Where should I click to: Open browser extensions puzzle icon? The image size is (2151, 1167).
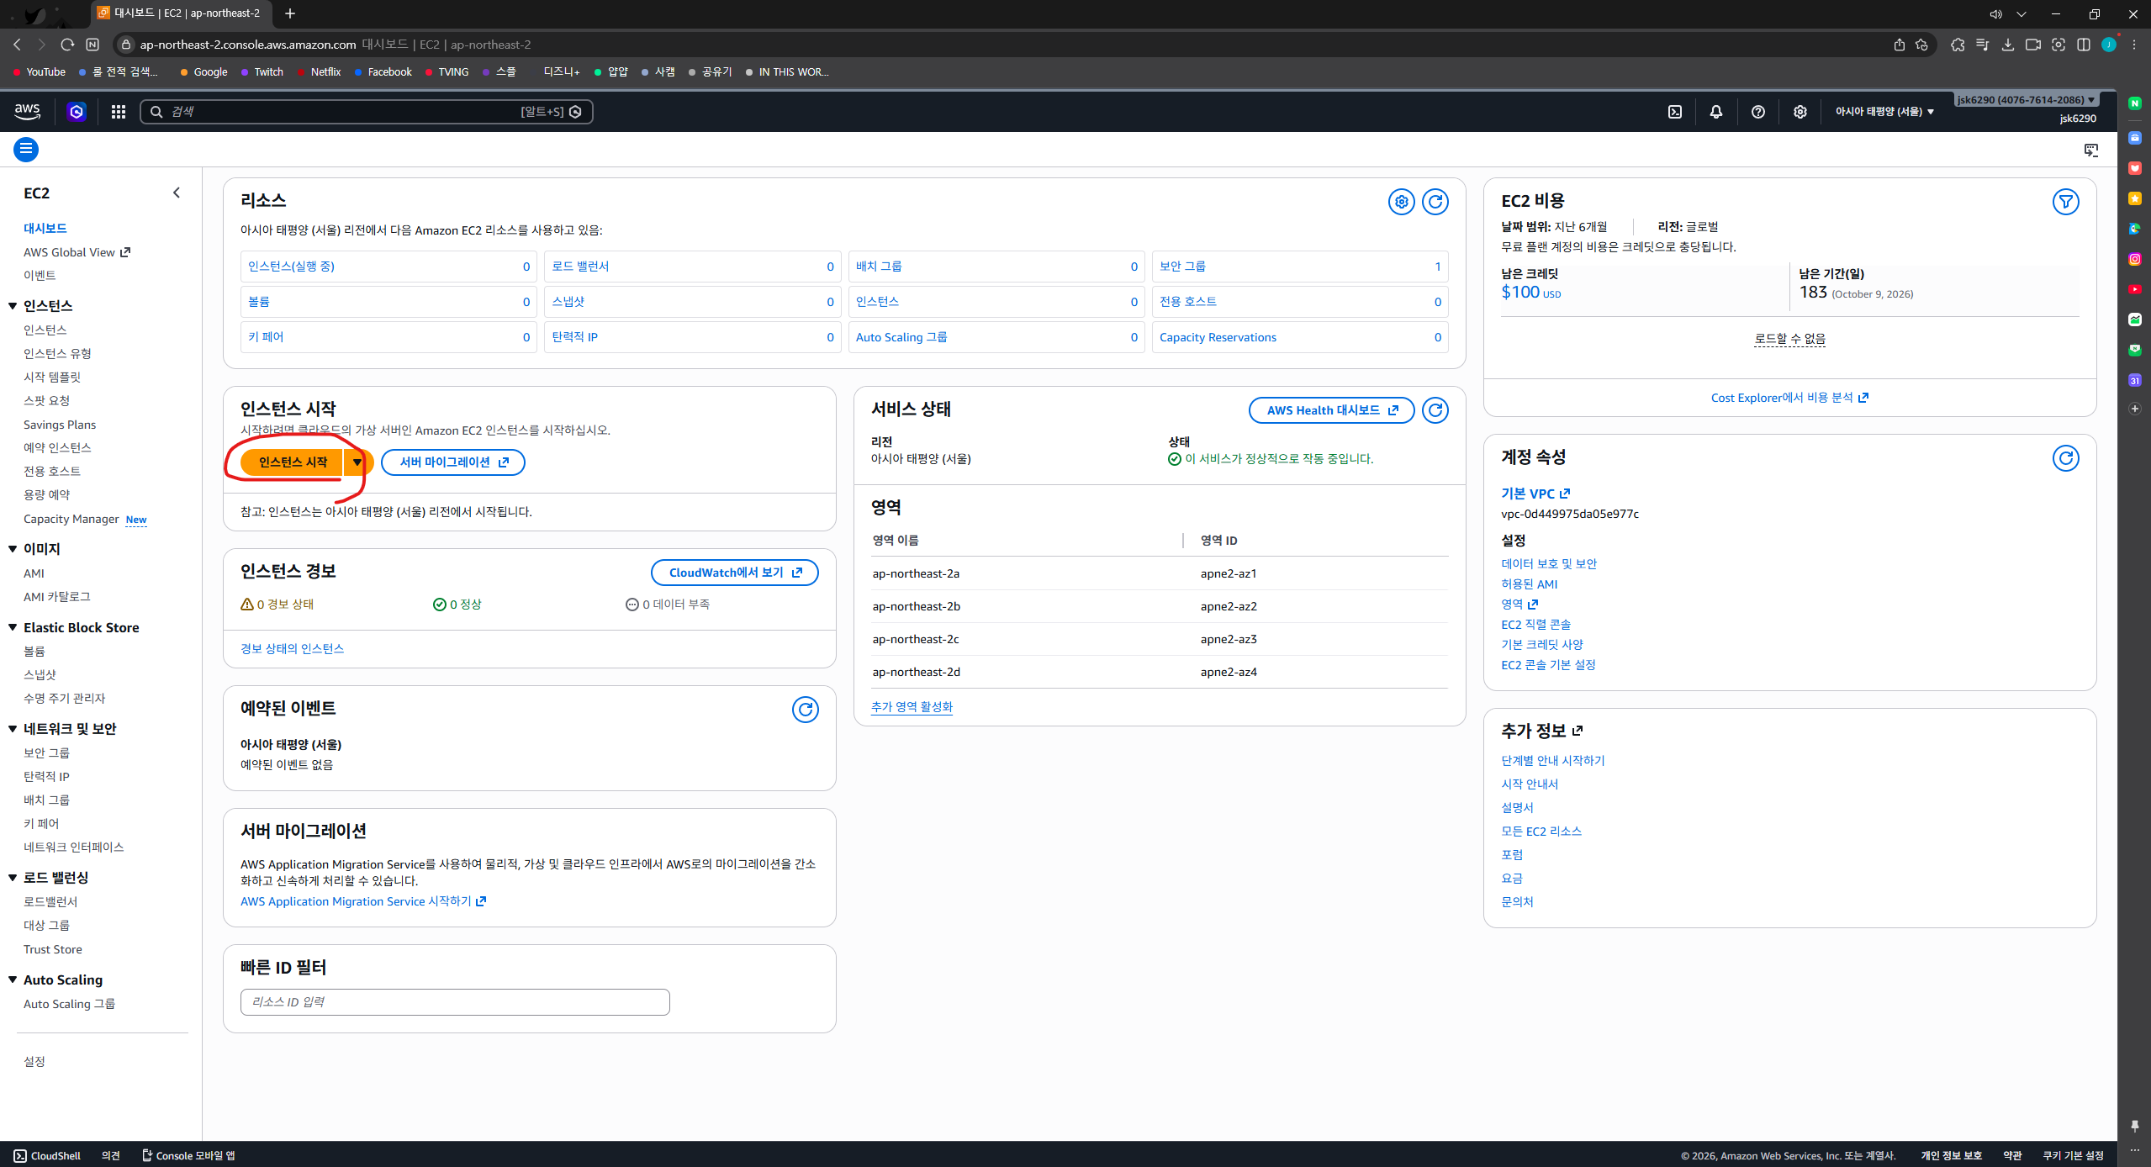1958,45
